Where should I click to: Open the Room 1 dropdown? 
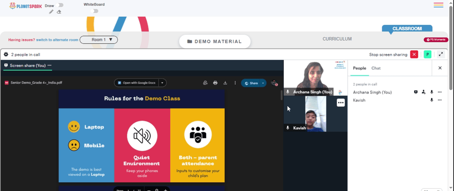point(99,39)
